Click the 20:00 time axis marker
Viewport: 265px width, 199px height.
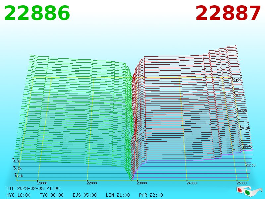tap(236, 80)
